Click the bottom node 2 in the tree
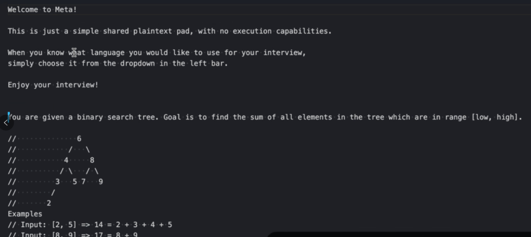531x237 pixels. pos(49,203)
